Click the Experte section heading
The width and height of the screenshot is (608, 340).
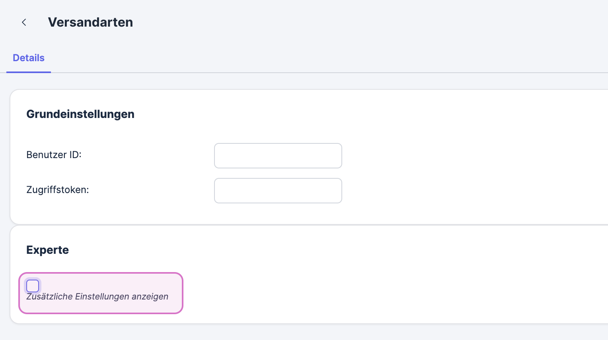[47, 250]
